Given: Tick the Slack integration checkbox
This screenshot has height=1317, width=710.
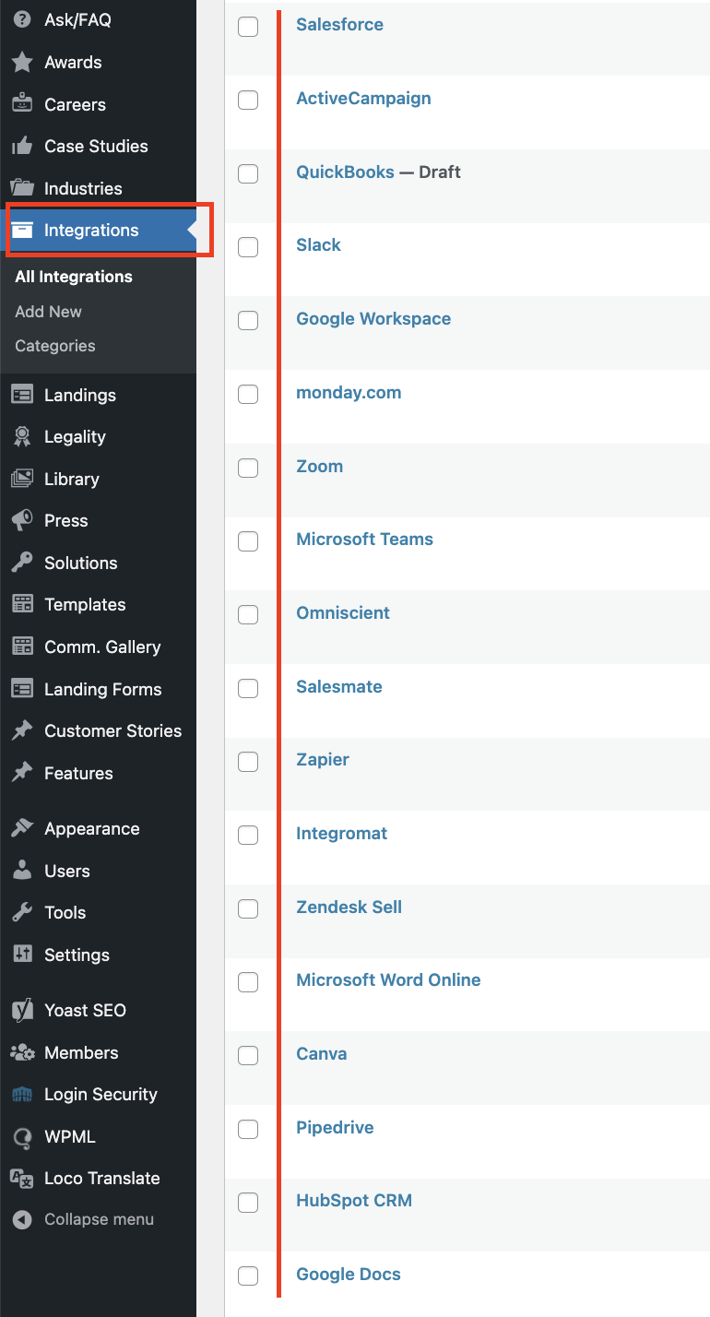Looking at the screenshot, I should [x=248, y=247].
